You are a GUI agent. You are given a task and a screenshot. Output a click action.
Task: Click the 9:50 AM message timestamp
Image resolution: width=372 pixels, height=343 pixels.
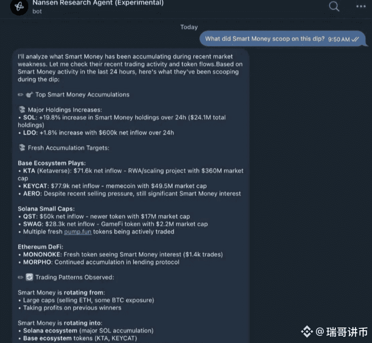coord(339,39)
